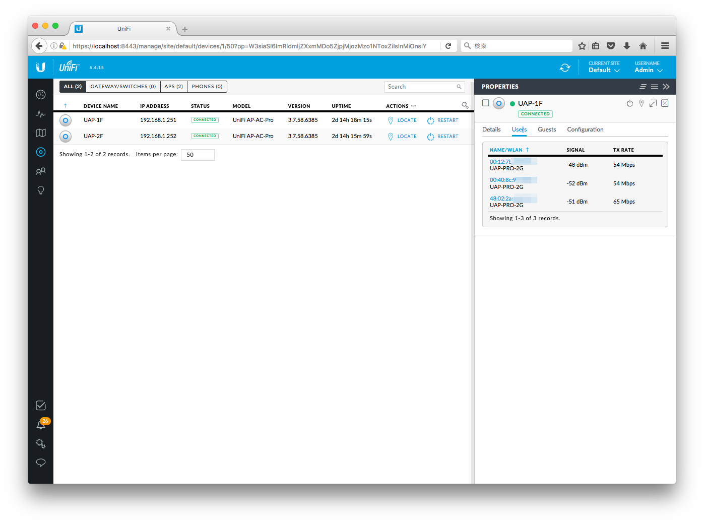The width and height of the screenshot is (704, 524).
Task: Expand the Actions column with the arrow toggle
Action: (x=414, y=106)
